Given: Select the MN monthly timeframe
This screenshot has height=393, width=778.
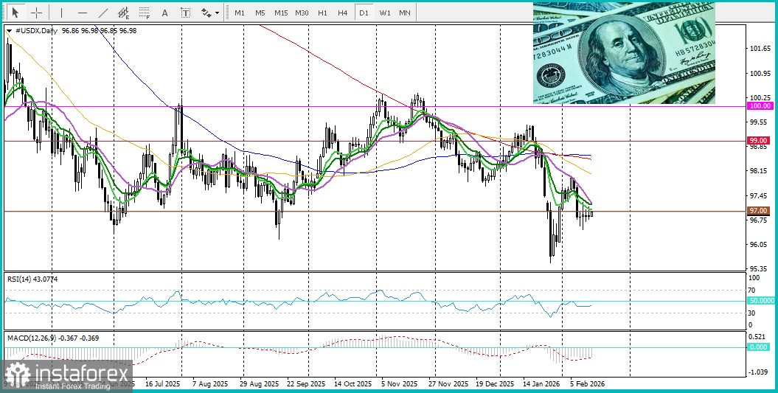Looking at the screenshot, I should [405, 13].
